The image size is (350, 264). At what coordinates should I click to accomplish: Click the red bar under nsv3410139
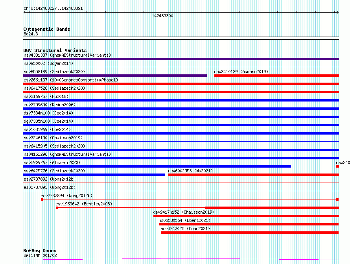[x=276, y=76]
